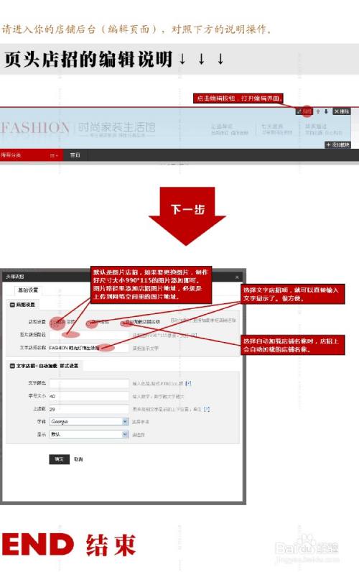The height and width of the screenshot is (572, 359).
Task: Click the 文字颜色 text color input field
Action: click(x=89, y=383)
